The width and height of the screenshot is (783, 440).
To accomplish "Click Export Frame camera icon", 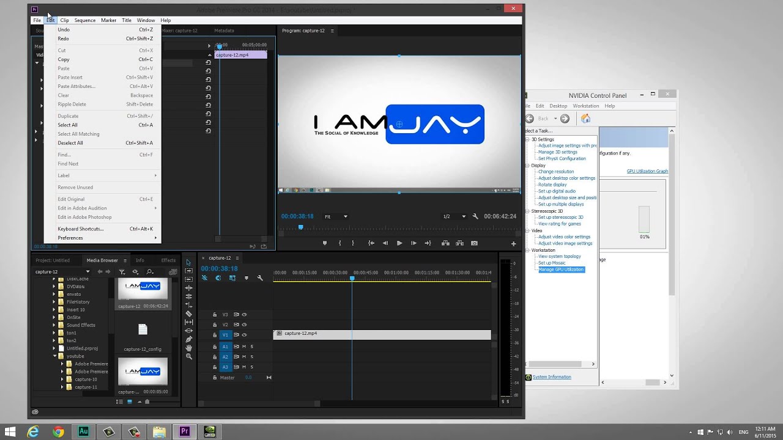I will tap(474, 243).
